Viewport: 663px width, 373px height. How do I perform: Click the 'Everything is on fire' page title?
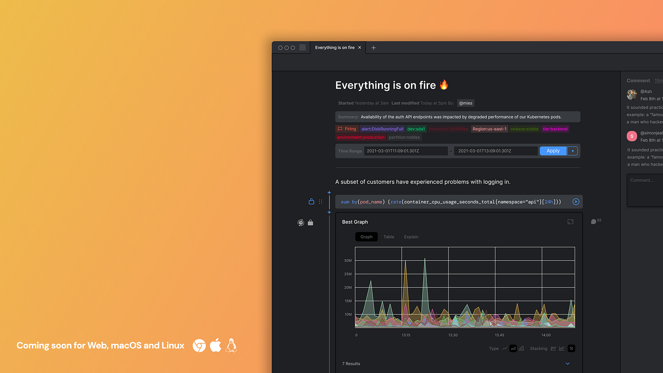385,85
